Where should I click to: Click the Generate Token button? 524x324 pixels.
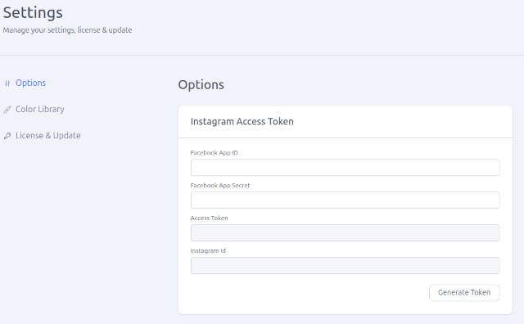(x=464, y=293)
